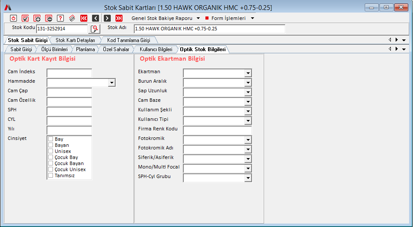Image resolution: width=413 pixels, height=227 pixels.
Task: Expand the Siferik/Asiferik dropdown
Action: coord(248,159)
